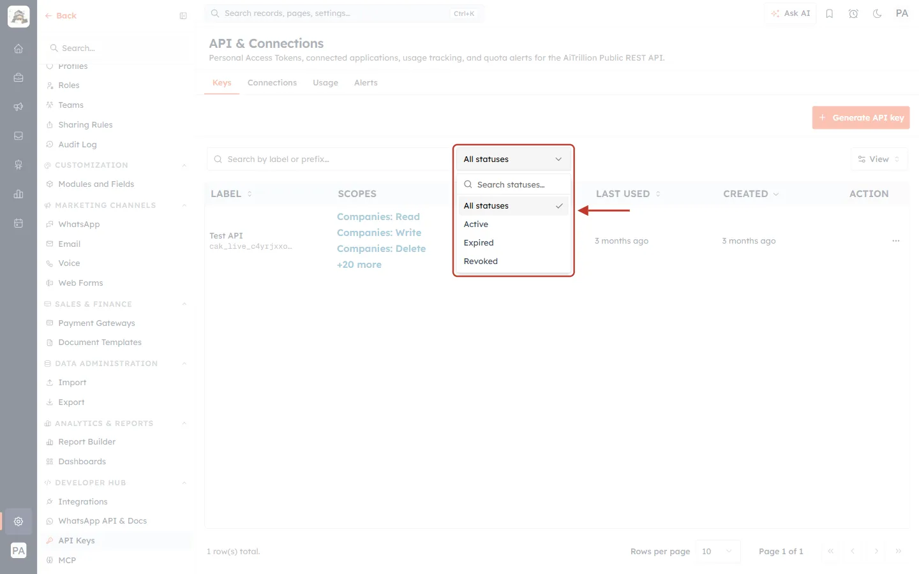Open Audit Log in sidebar
Viewport: 919px width, 574px height.
click(77, 145)
